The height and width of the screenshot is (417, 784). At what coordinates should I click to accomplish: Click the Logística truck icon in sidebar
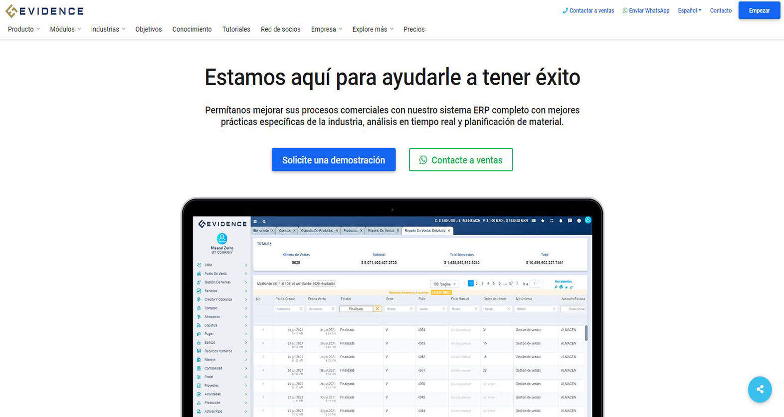(199, 325)
